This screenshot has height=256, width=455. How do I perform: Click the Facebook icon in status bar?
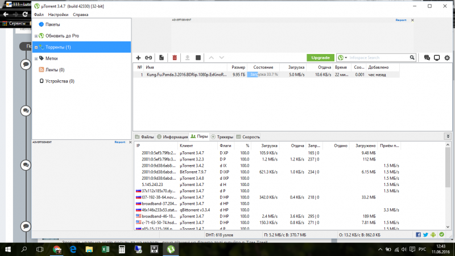pyautogui.click(x=418, y=234)
